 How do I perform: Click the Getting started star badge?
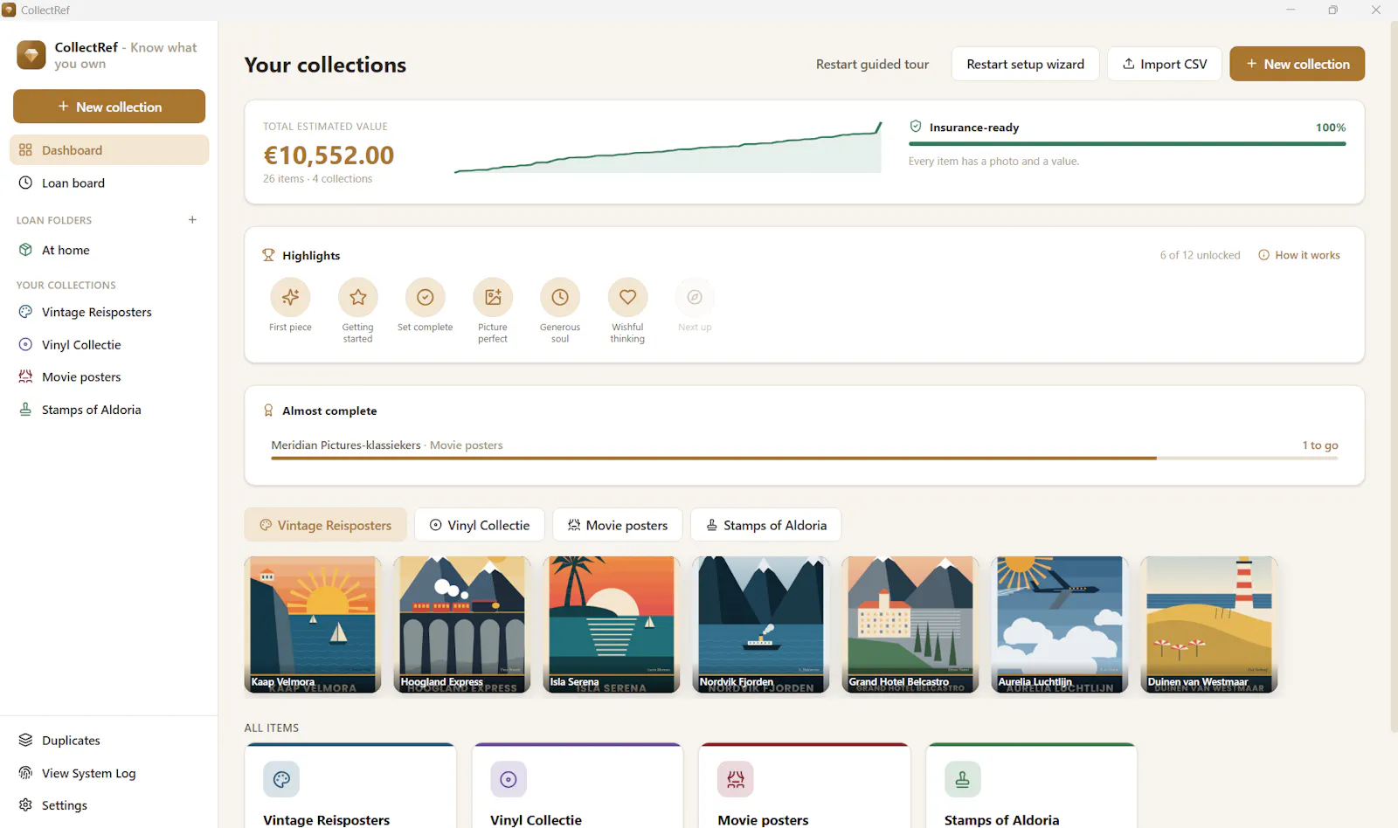357,297
